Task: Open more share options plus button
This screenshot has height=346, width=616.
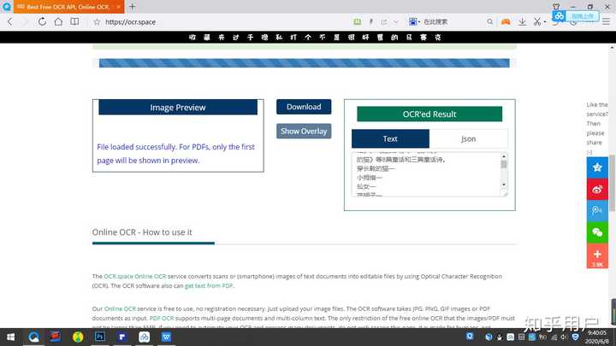Action: [x=597, y=255]
